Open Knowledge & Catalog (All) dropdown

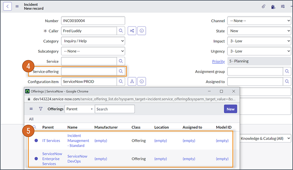(265, 138)
